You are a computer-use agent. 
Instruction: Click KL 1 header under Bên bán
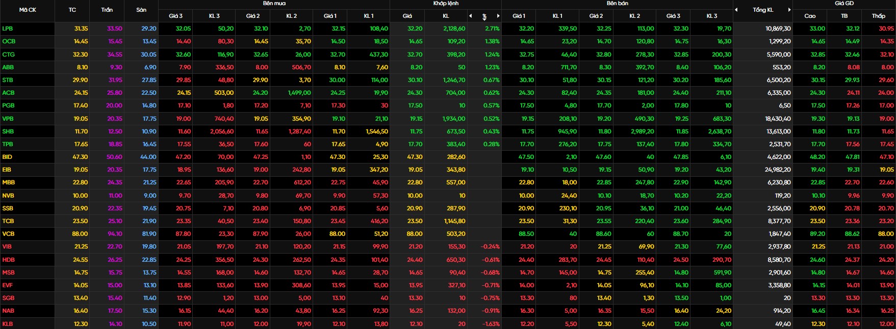557,16
